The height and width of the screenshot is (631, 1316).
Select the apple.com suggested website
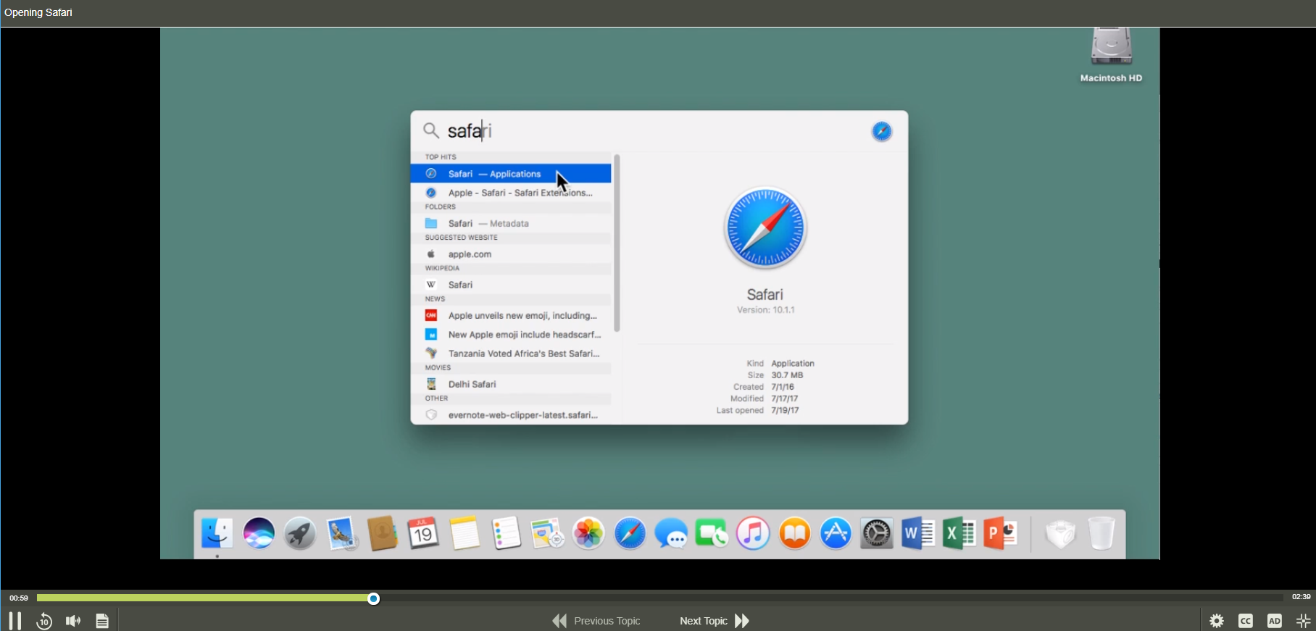point(470,254)
